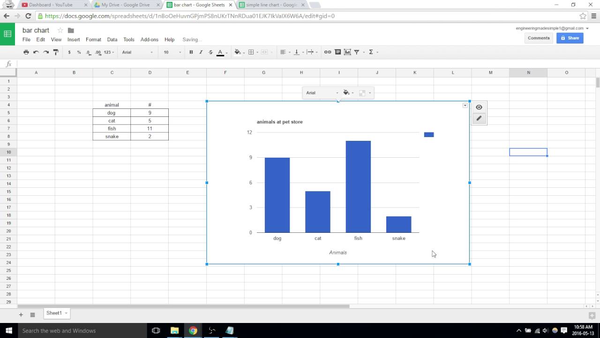
Task: Format as currency with the $ icon
Action: 69,52
